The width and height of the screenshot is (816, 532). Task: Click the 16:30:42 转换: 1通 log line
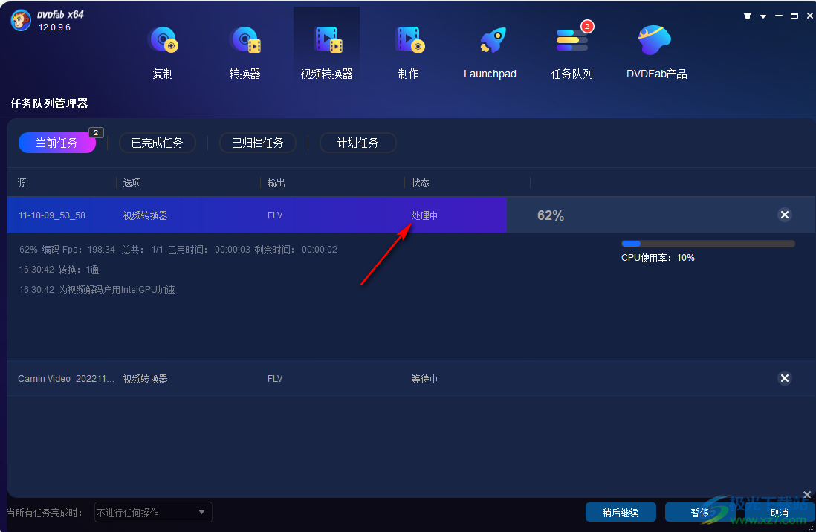[x=59, y=270]
